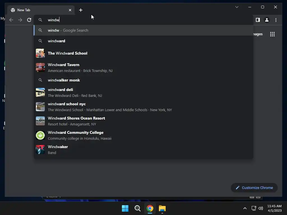The image size is (287, 215).
Task: Open the profile avatar menu
Action: coord(267,20)
